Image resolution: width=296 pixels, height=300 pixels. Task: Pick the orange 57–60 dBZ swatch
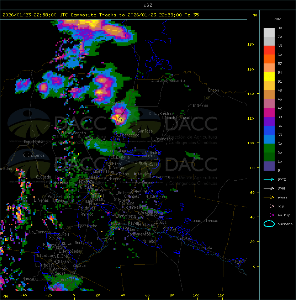(x=269, y=59)
